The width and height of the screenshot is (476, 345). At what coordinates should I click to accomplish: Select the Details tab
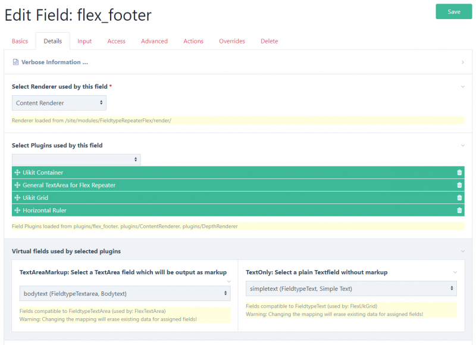(53, 41)
